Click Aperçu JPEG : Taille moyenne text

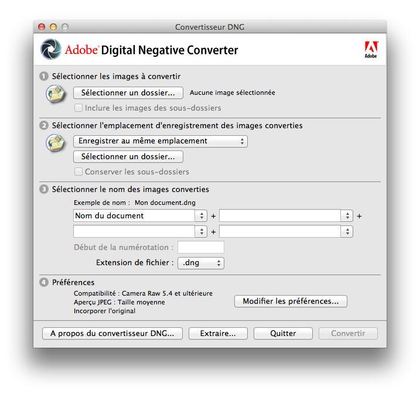point(119,302)
